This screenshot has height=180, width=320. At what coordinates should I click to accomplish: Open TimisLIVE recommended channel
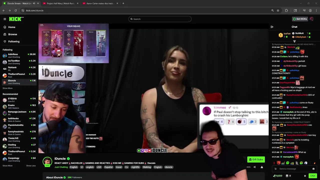pos(19,139)
